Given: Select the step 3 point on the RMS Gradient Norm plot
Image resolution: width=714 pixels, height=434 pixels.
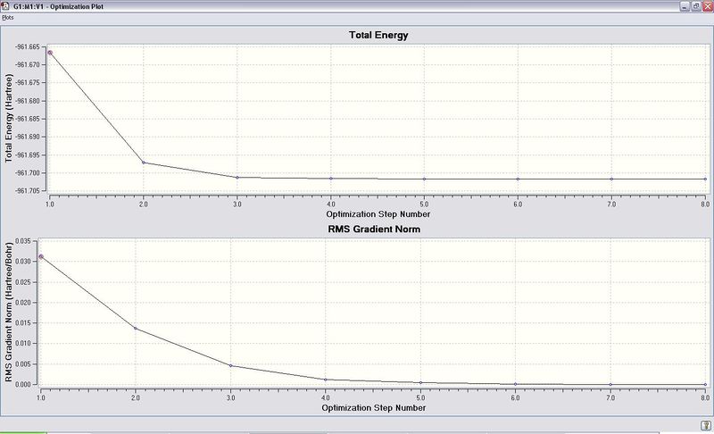Looking at the screenshot, I should click(230, 365).
